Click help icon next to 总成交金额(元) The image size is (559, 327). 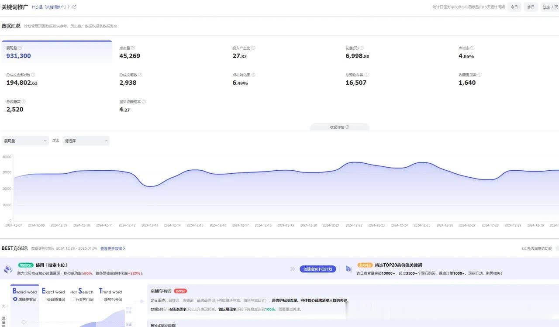33,75
